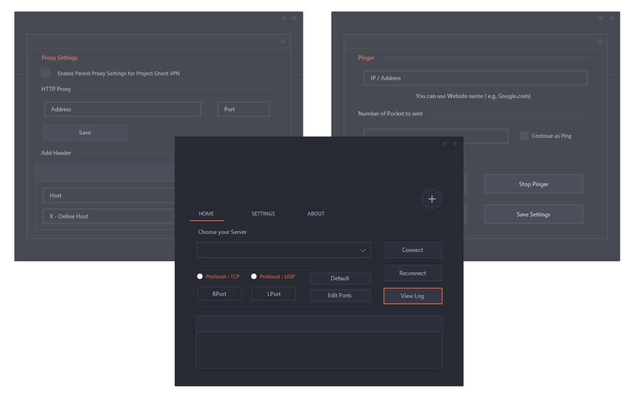Click Reconnect to restart the VPN
This screenshot has width=634, height=394.
[x=413, y=273]
